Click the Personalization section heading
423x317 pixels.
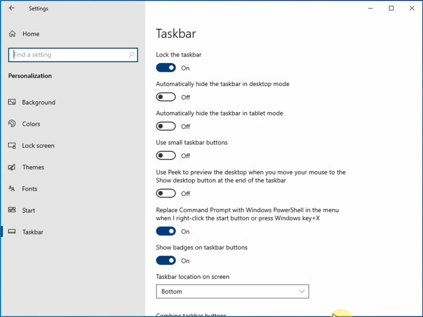click(30, 76)
